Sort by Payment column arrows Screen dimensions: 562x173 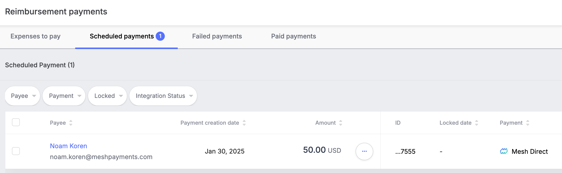528,123
